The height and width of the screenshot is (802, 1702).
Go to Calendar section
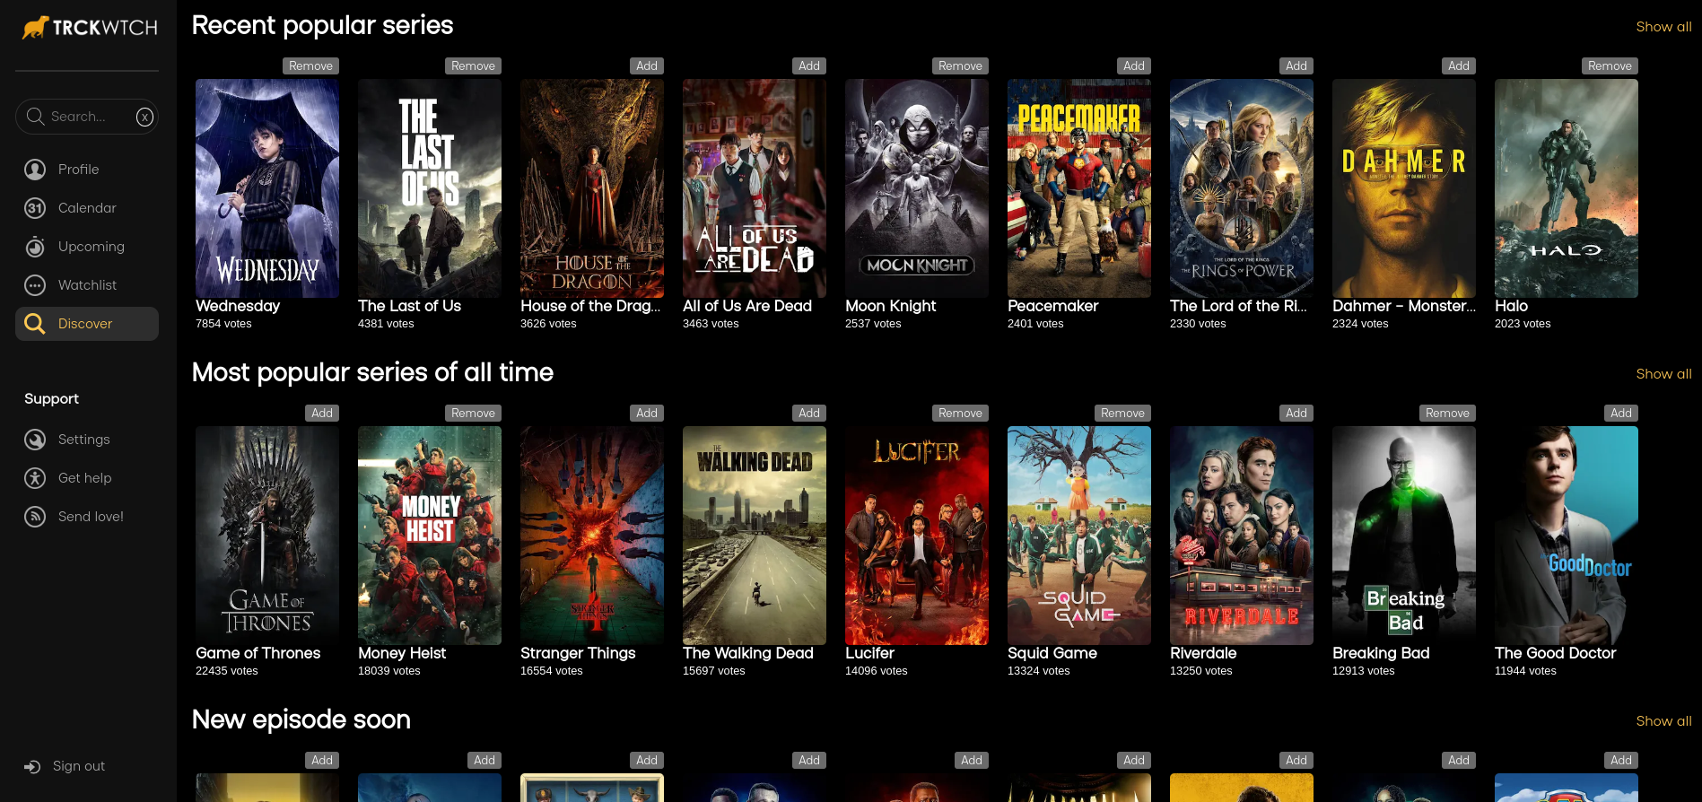pos(87,208)
